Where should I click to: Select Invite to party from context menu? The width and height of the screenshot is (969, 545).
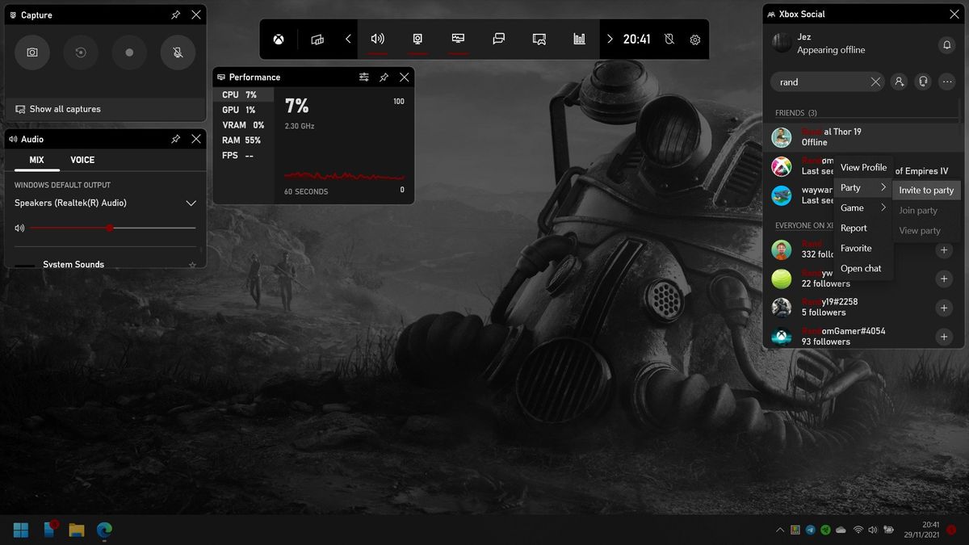click(x=927, y=190)
